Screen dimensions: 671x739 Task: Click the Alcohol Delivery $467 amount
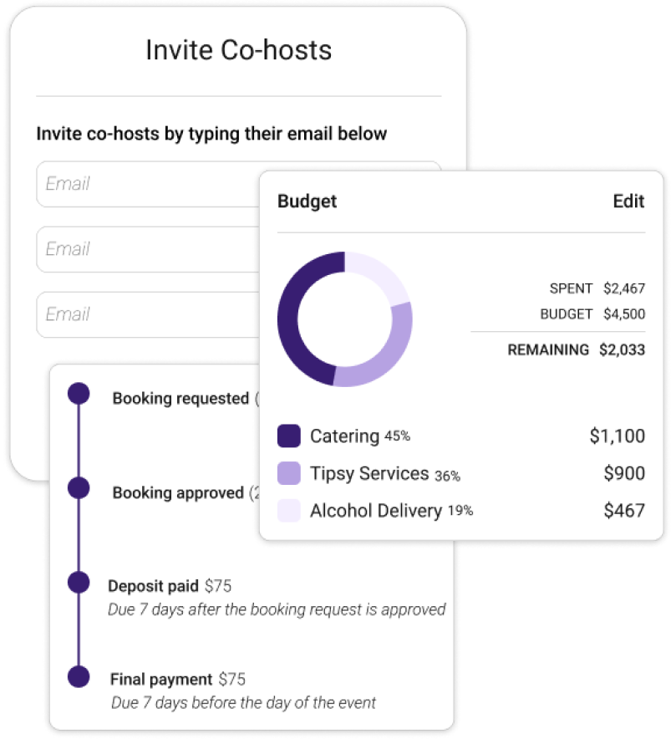(x=624, y=511)
